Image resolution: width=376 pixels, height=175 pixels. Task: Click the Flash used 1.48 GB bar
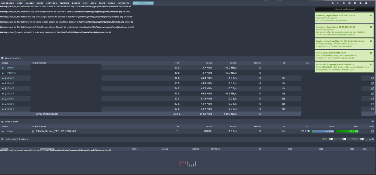[x=323, y=131]
